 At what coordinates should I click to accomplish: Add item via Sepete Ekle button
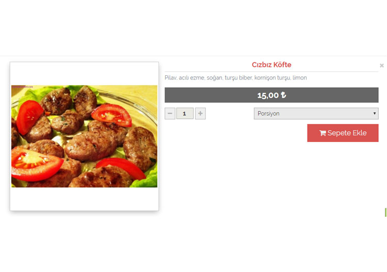343,133
